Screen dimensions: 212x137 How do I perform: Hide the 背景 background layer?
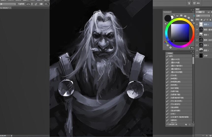[x=197, y=56]
